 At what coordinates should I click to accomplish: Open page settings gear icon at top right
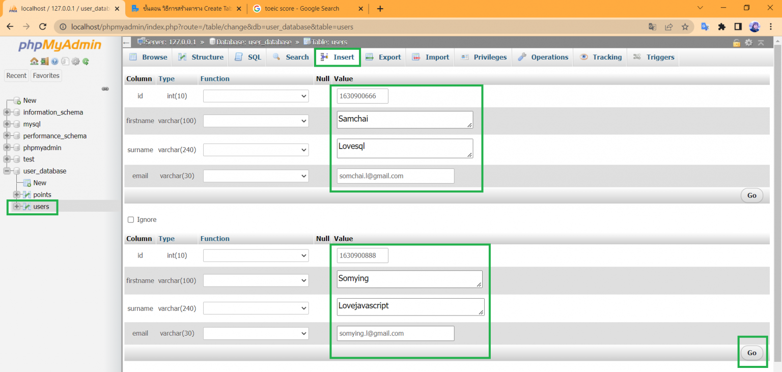click(x=748, y=42)
